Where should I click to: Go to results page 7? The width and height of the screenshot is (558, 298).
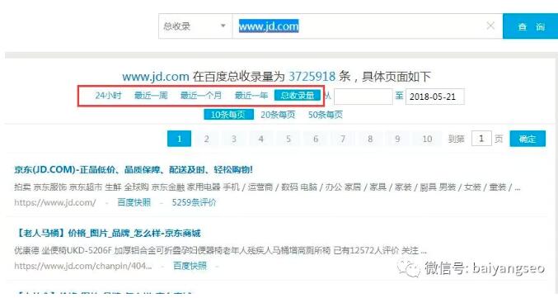pos(343,139)
